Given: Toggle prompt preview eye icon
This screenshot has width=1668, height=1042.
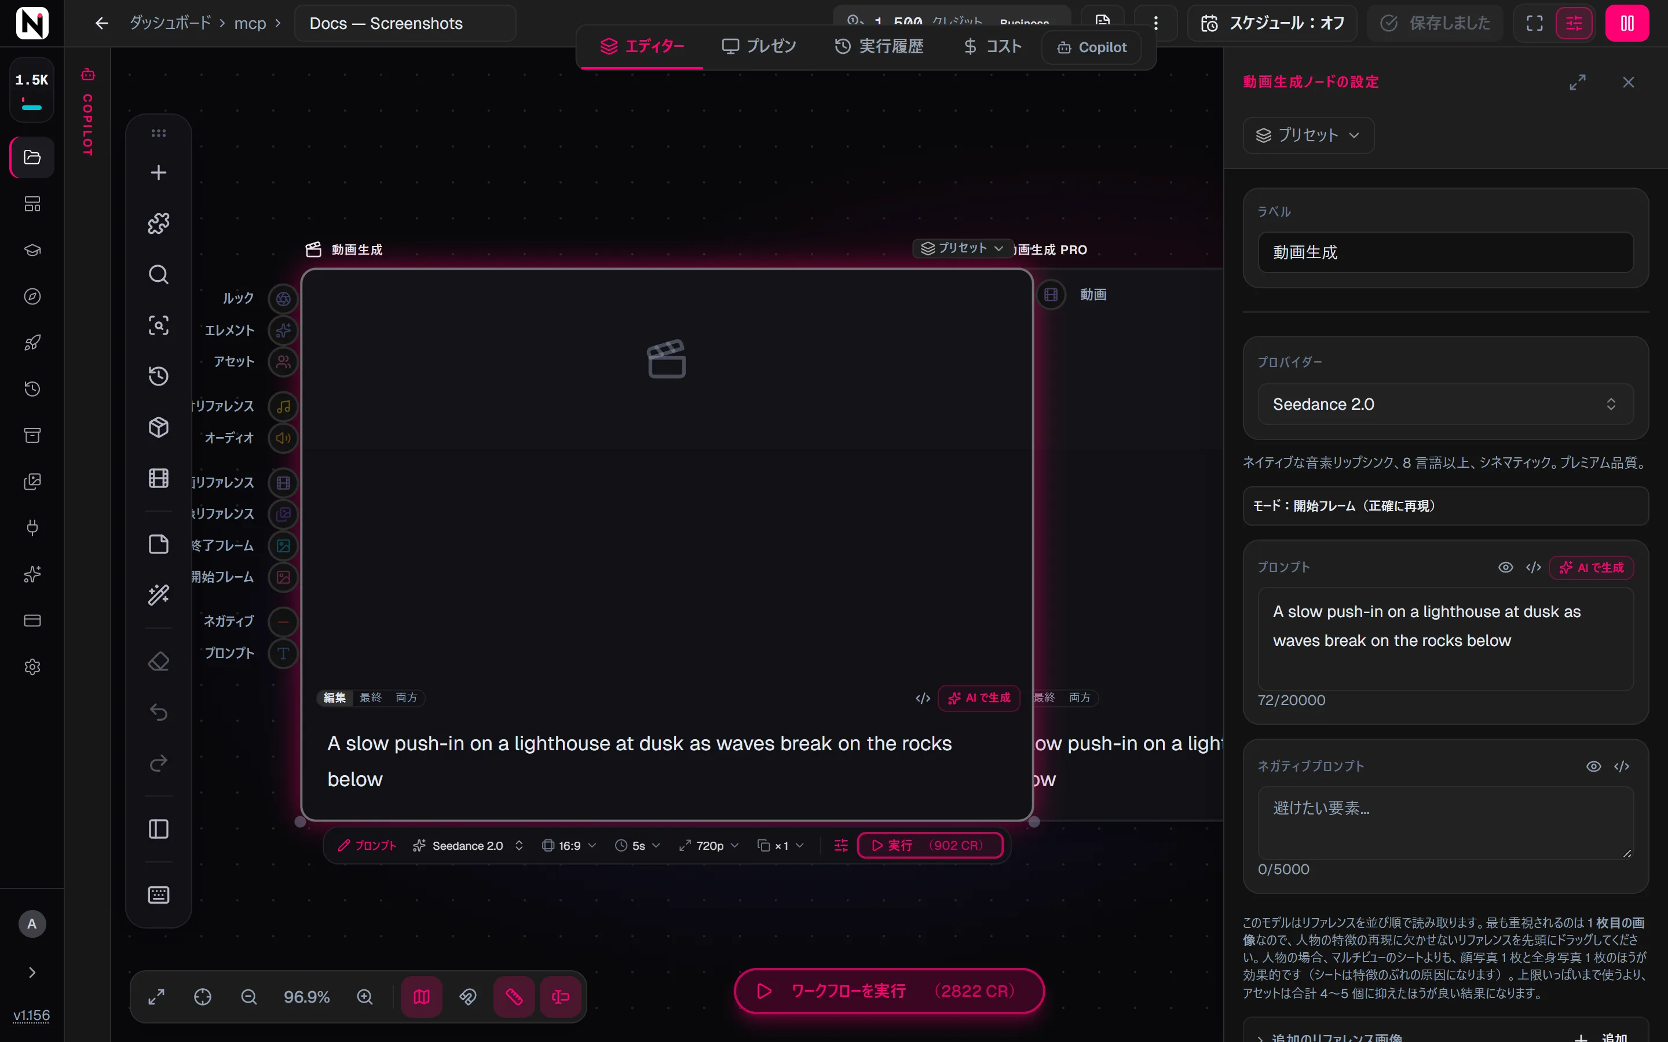Looking at the screenshot, I should (1505, 567).
